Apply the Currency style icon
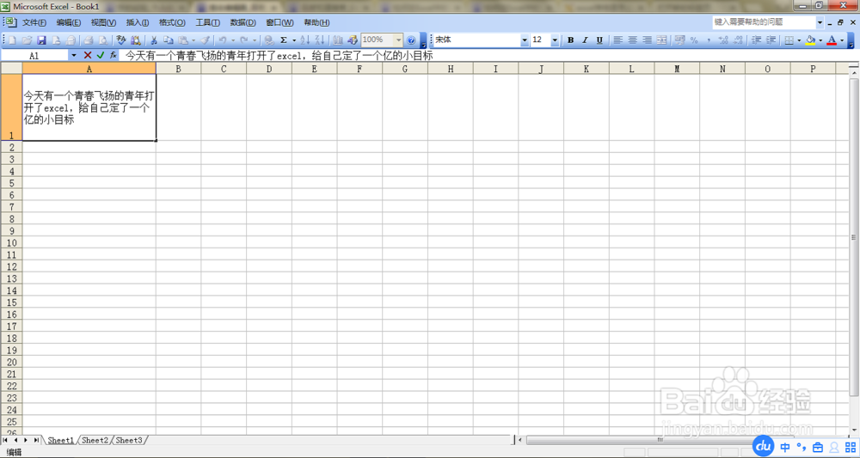860x458 pixels. (679, 40)
